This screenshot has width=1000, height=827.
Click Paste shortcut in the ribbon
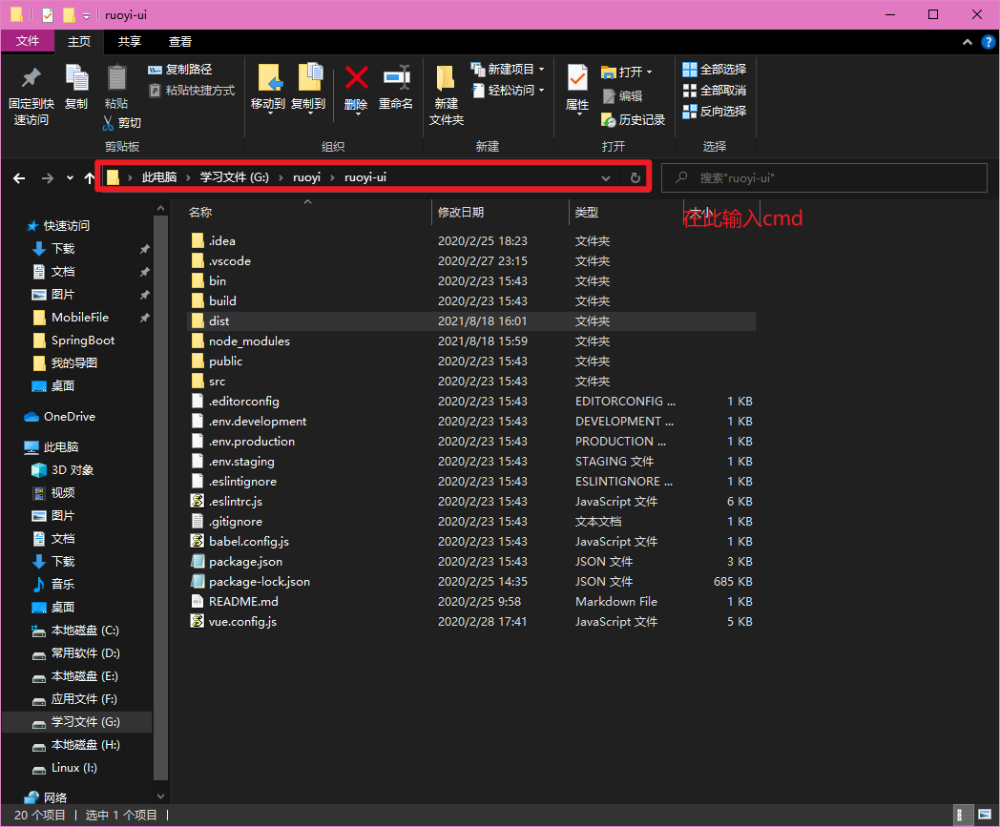192,91
